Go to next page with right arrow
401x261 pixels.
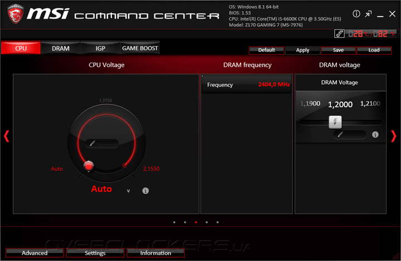click(x=394, y=136)
